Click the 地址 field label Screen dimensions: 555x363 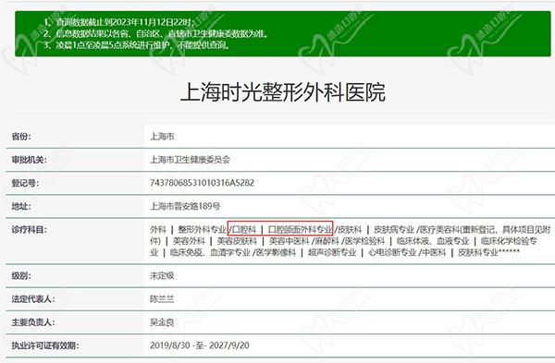click(x=21, y=206)
